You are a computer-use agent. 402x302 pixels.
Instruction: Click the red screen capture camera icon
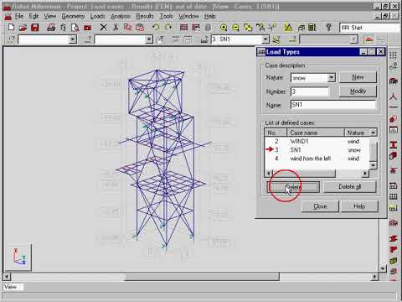click(x=88, y=27)
